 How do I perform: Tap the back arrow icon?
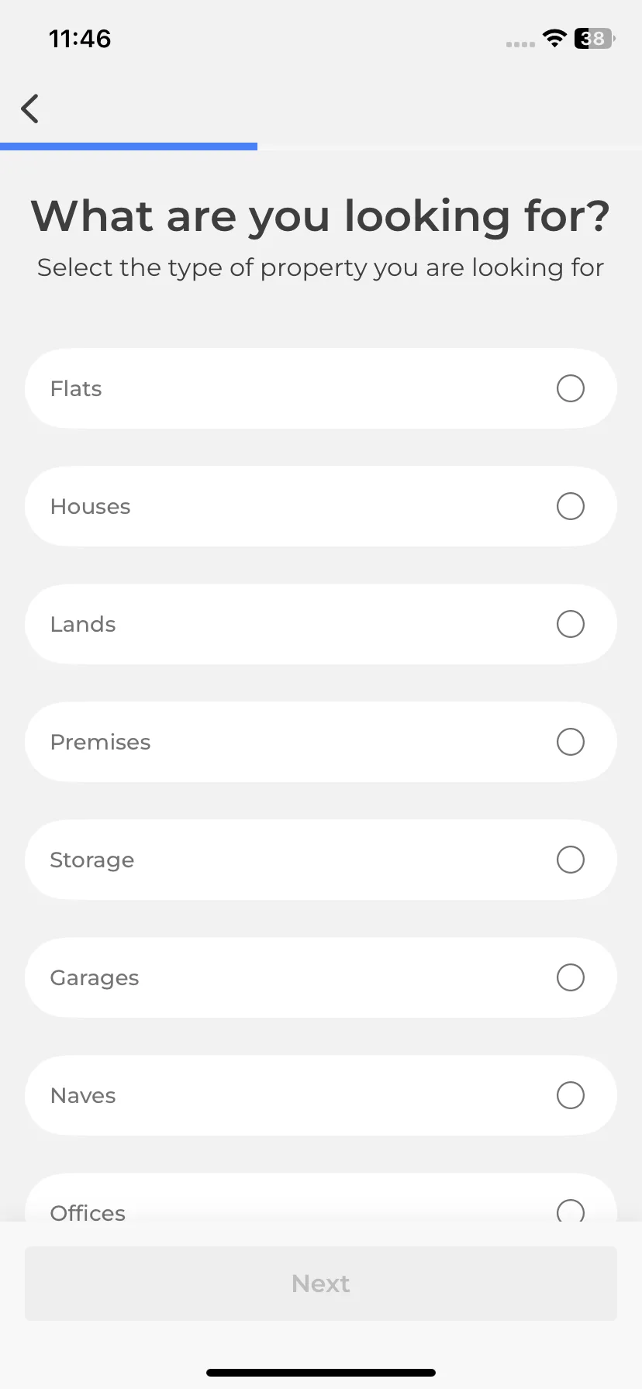pos(30,109)
